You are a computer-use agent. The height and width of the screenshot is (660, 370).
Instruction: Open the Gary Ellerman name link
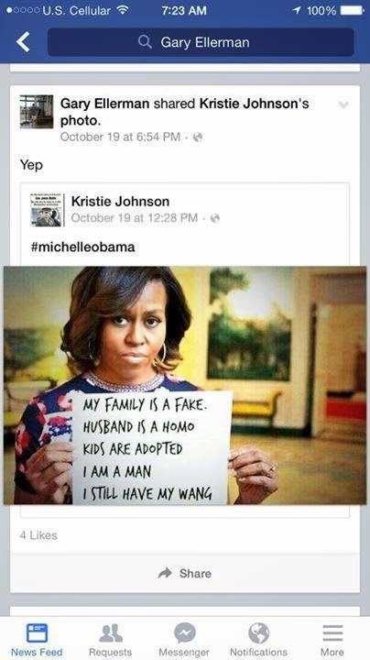[x=104, y=103]
